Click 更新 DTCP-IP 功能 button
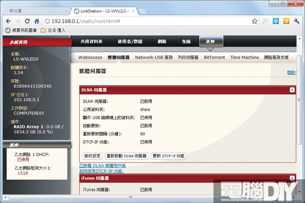The image size is (305, 203). point(169,156)
